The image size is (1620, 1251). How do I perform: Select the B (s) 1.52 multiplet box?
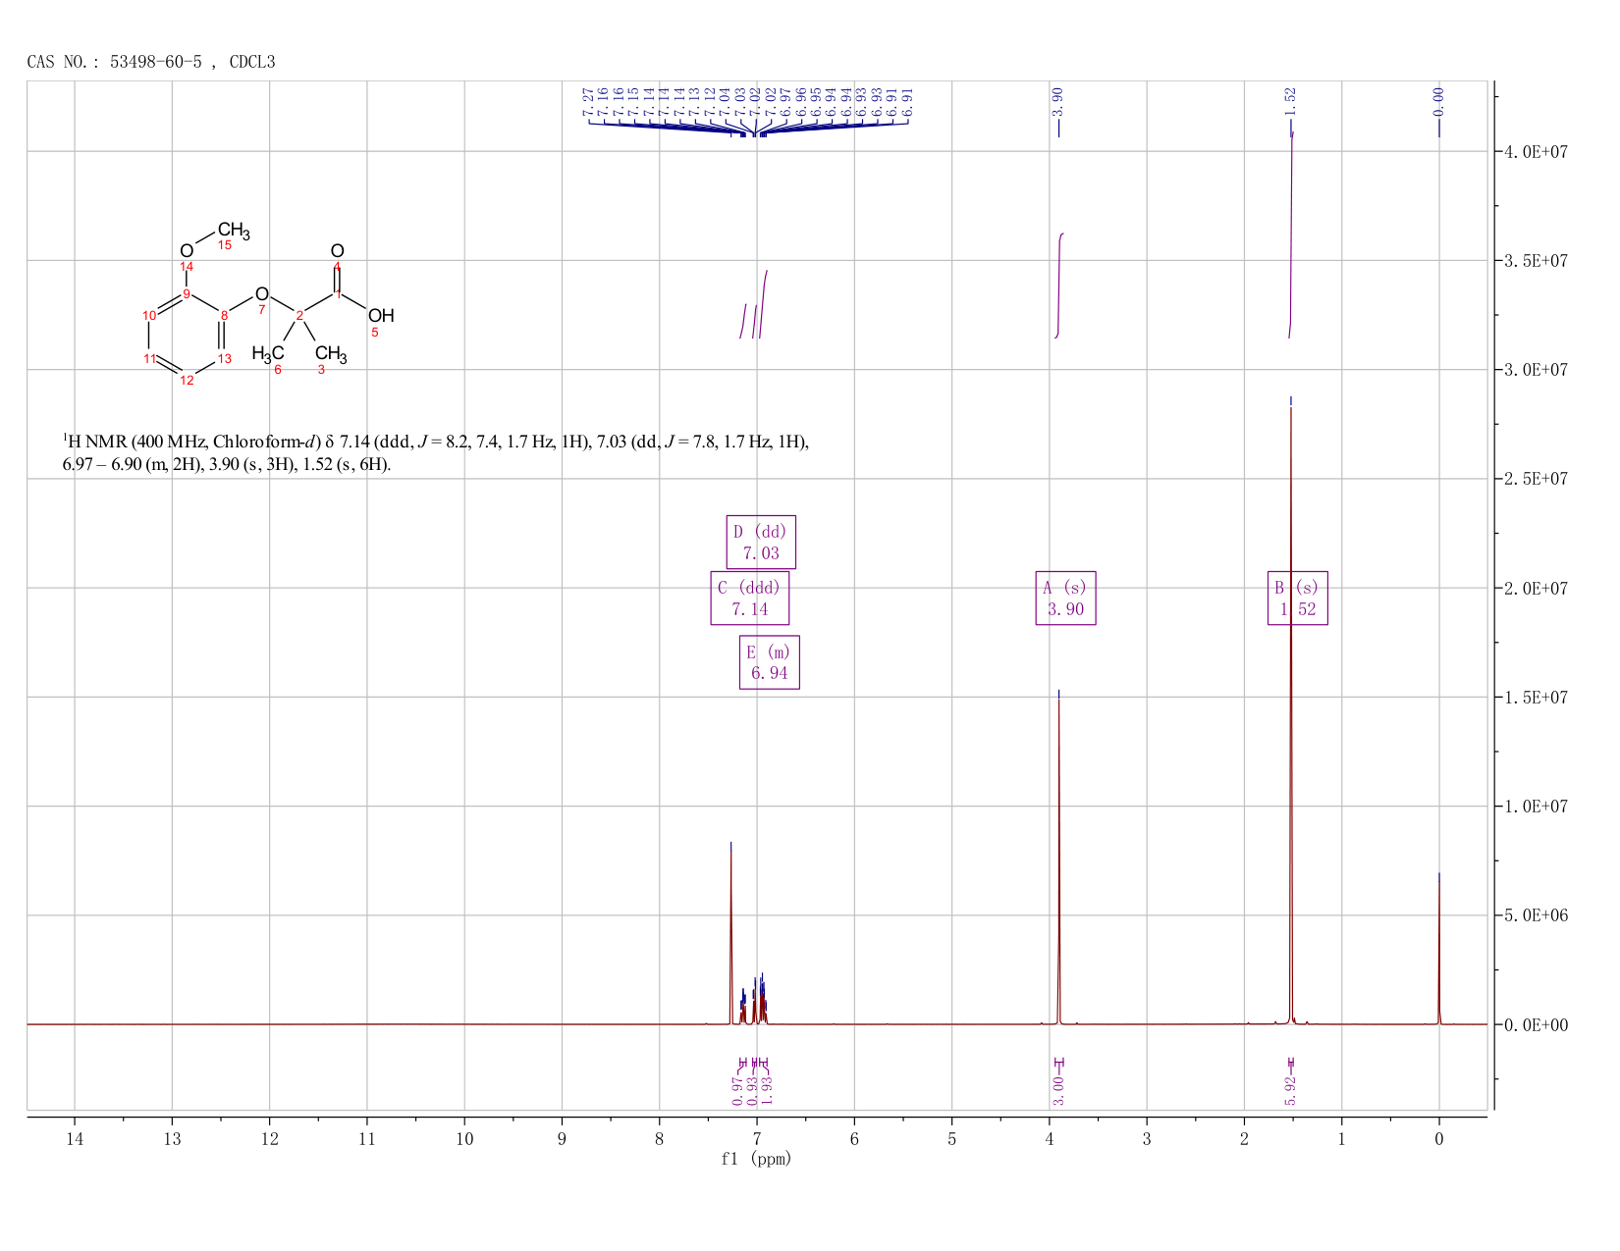[x=1297, y=598]
